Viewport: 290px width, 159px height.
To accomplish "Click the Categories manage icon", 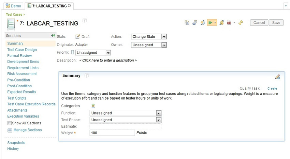I will tap(93, 106).
